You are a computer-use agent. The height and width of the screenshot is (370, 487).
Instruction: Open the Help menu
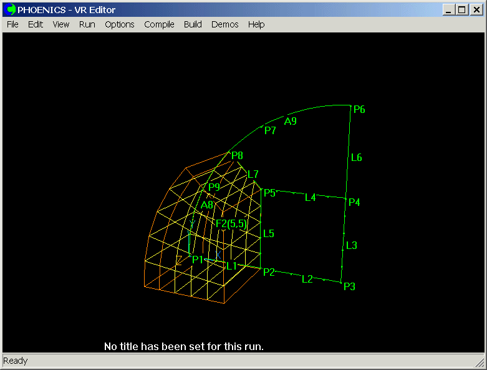[256, 24]
